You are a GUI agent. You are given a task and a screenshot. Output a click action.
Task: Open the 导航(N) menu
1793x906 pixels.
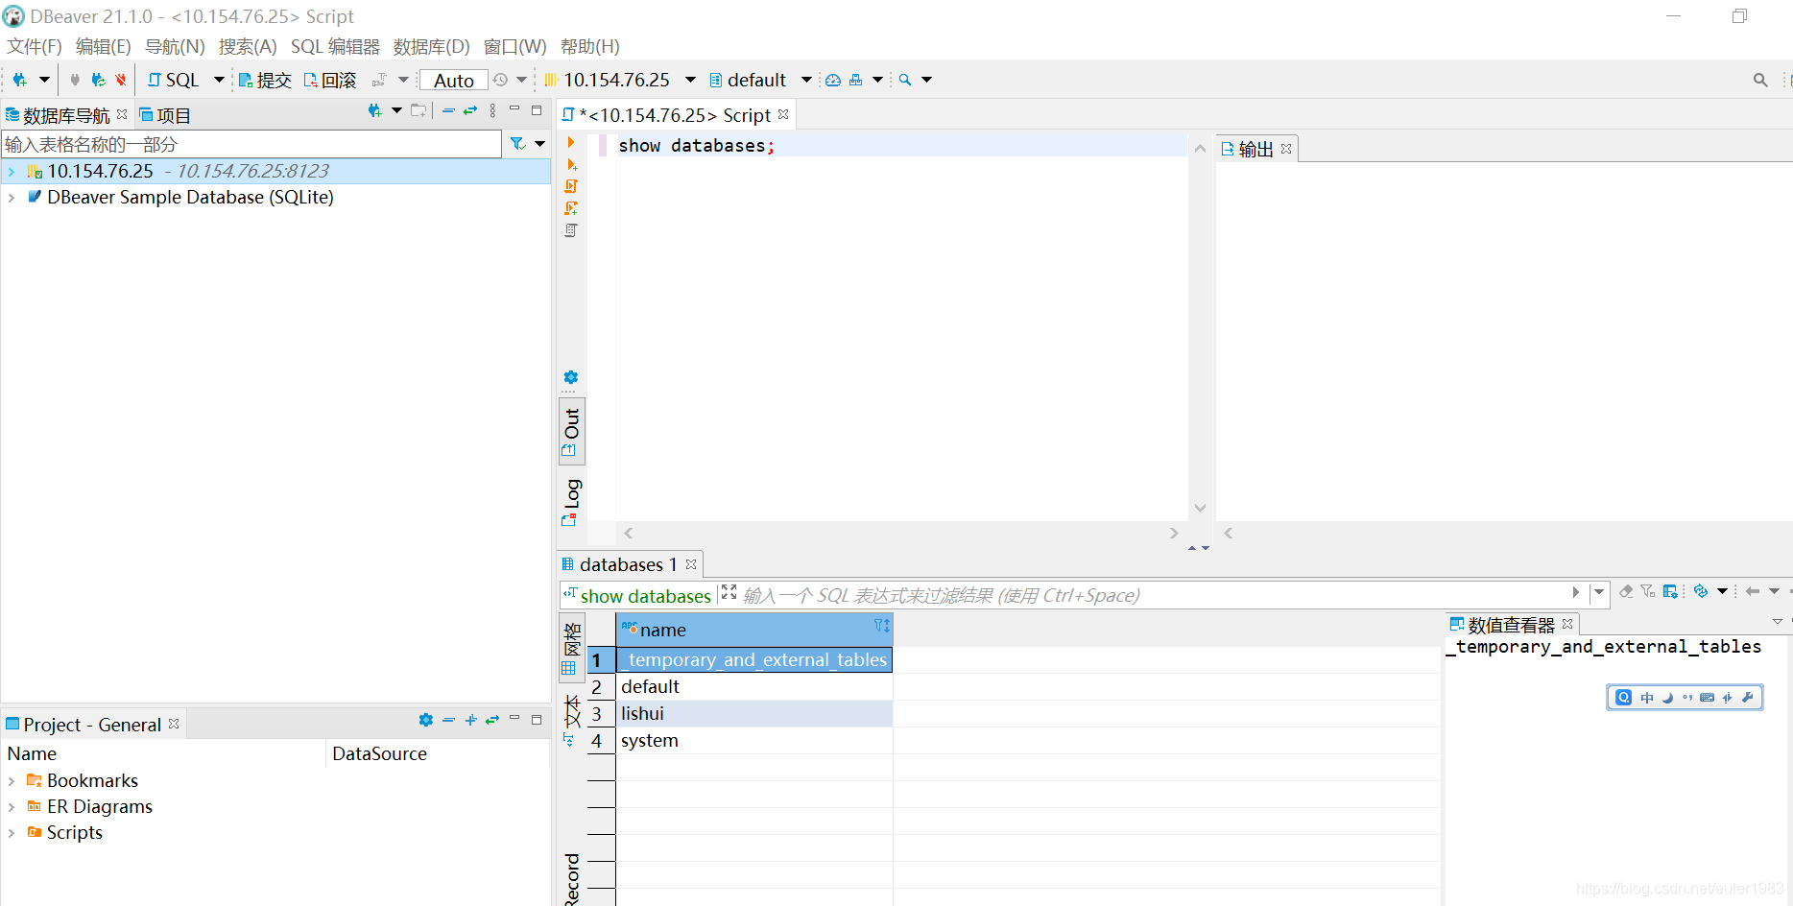point(175,46)
